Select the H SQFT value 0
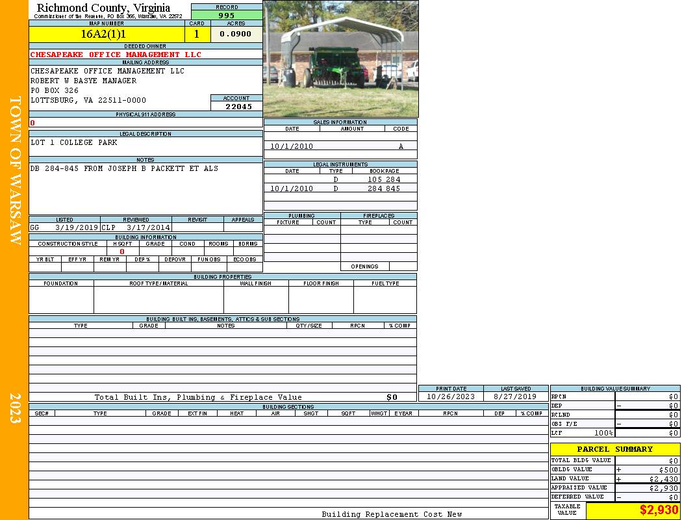This screenshot has height=520, width=682. [122, 252]
